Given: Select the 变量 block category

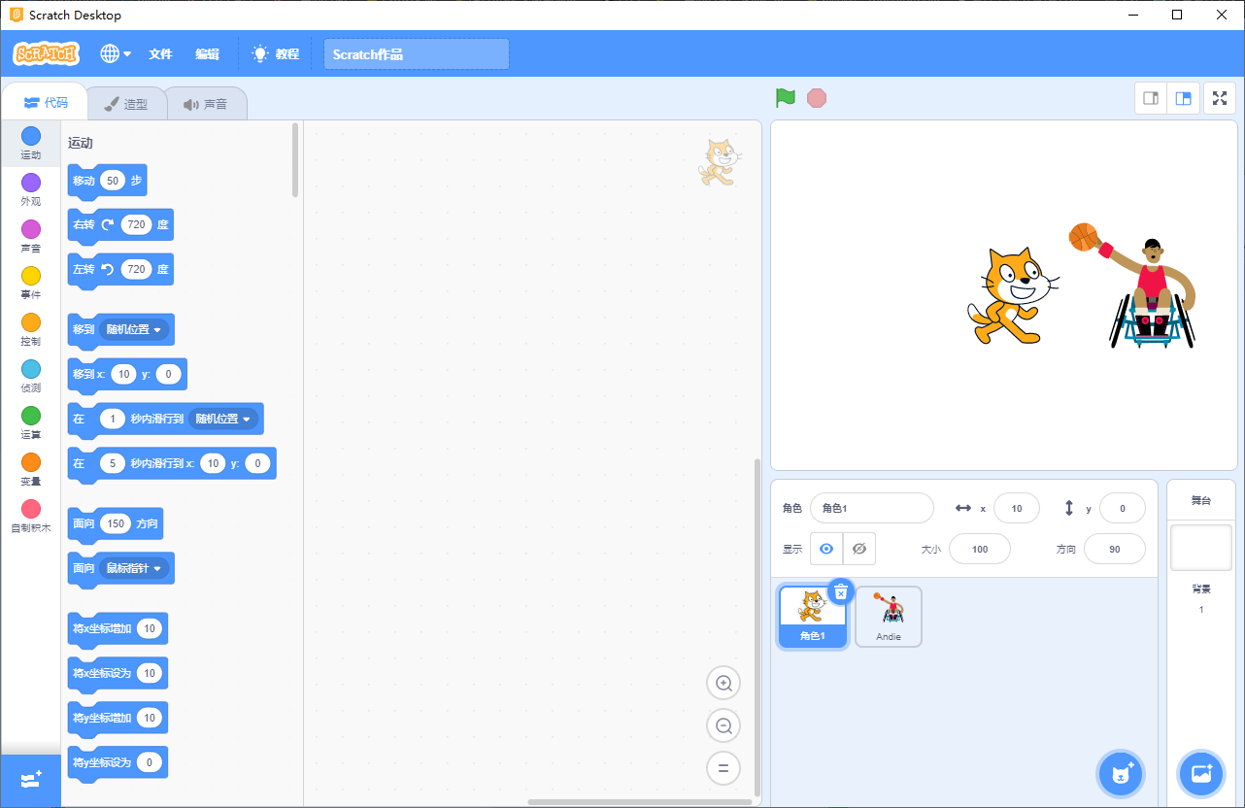Looking at the screenshot, I should (x=31, y=469).
